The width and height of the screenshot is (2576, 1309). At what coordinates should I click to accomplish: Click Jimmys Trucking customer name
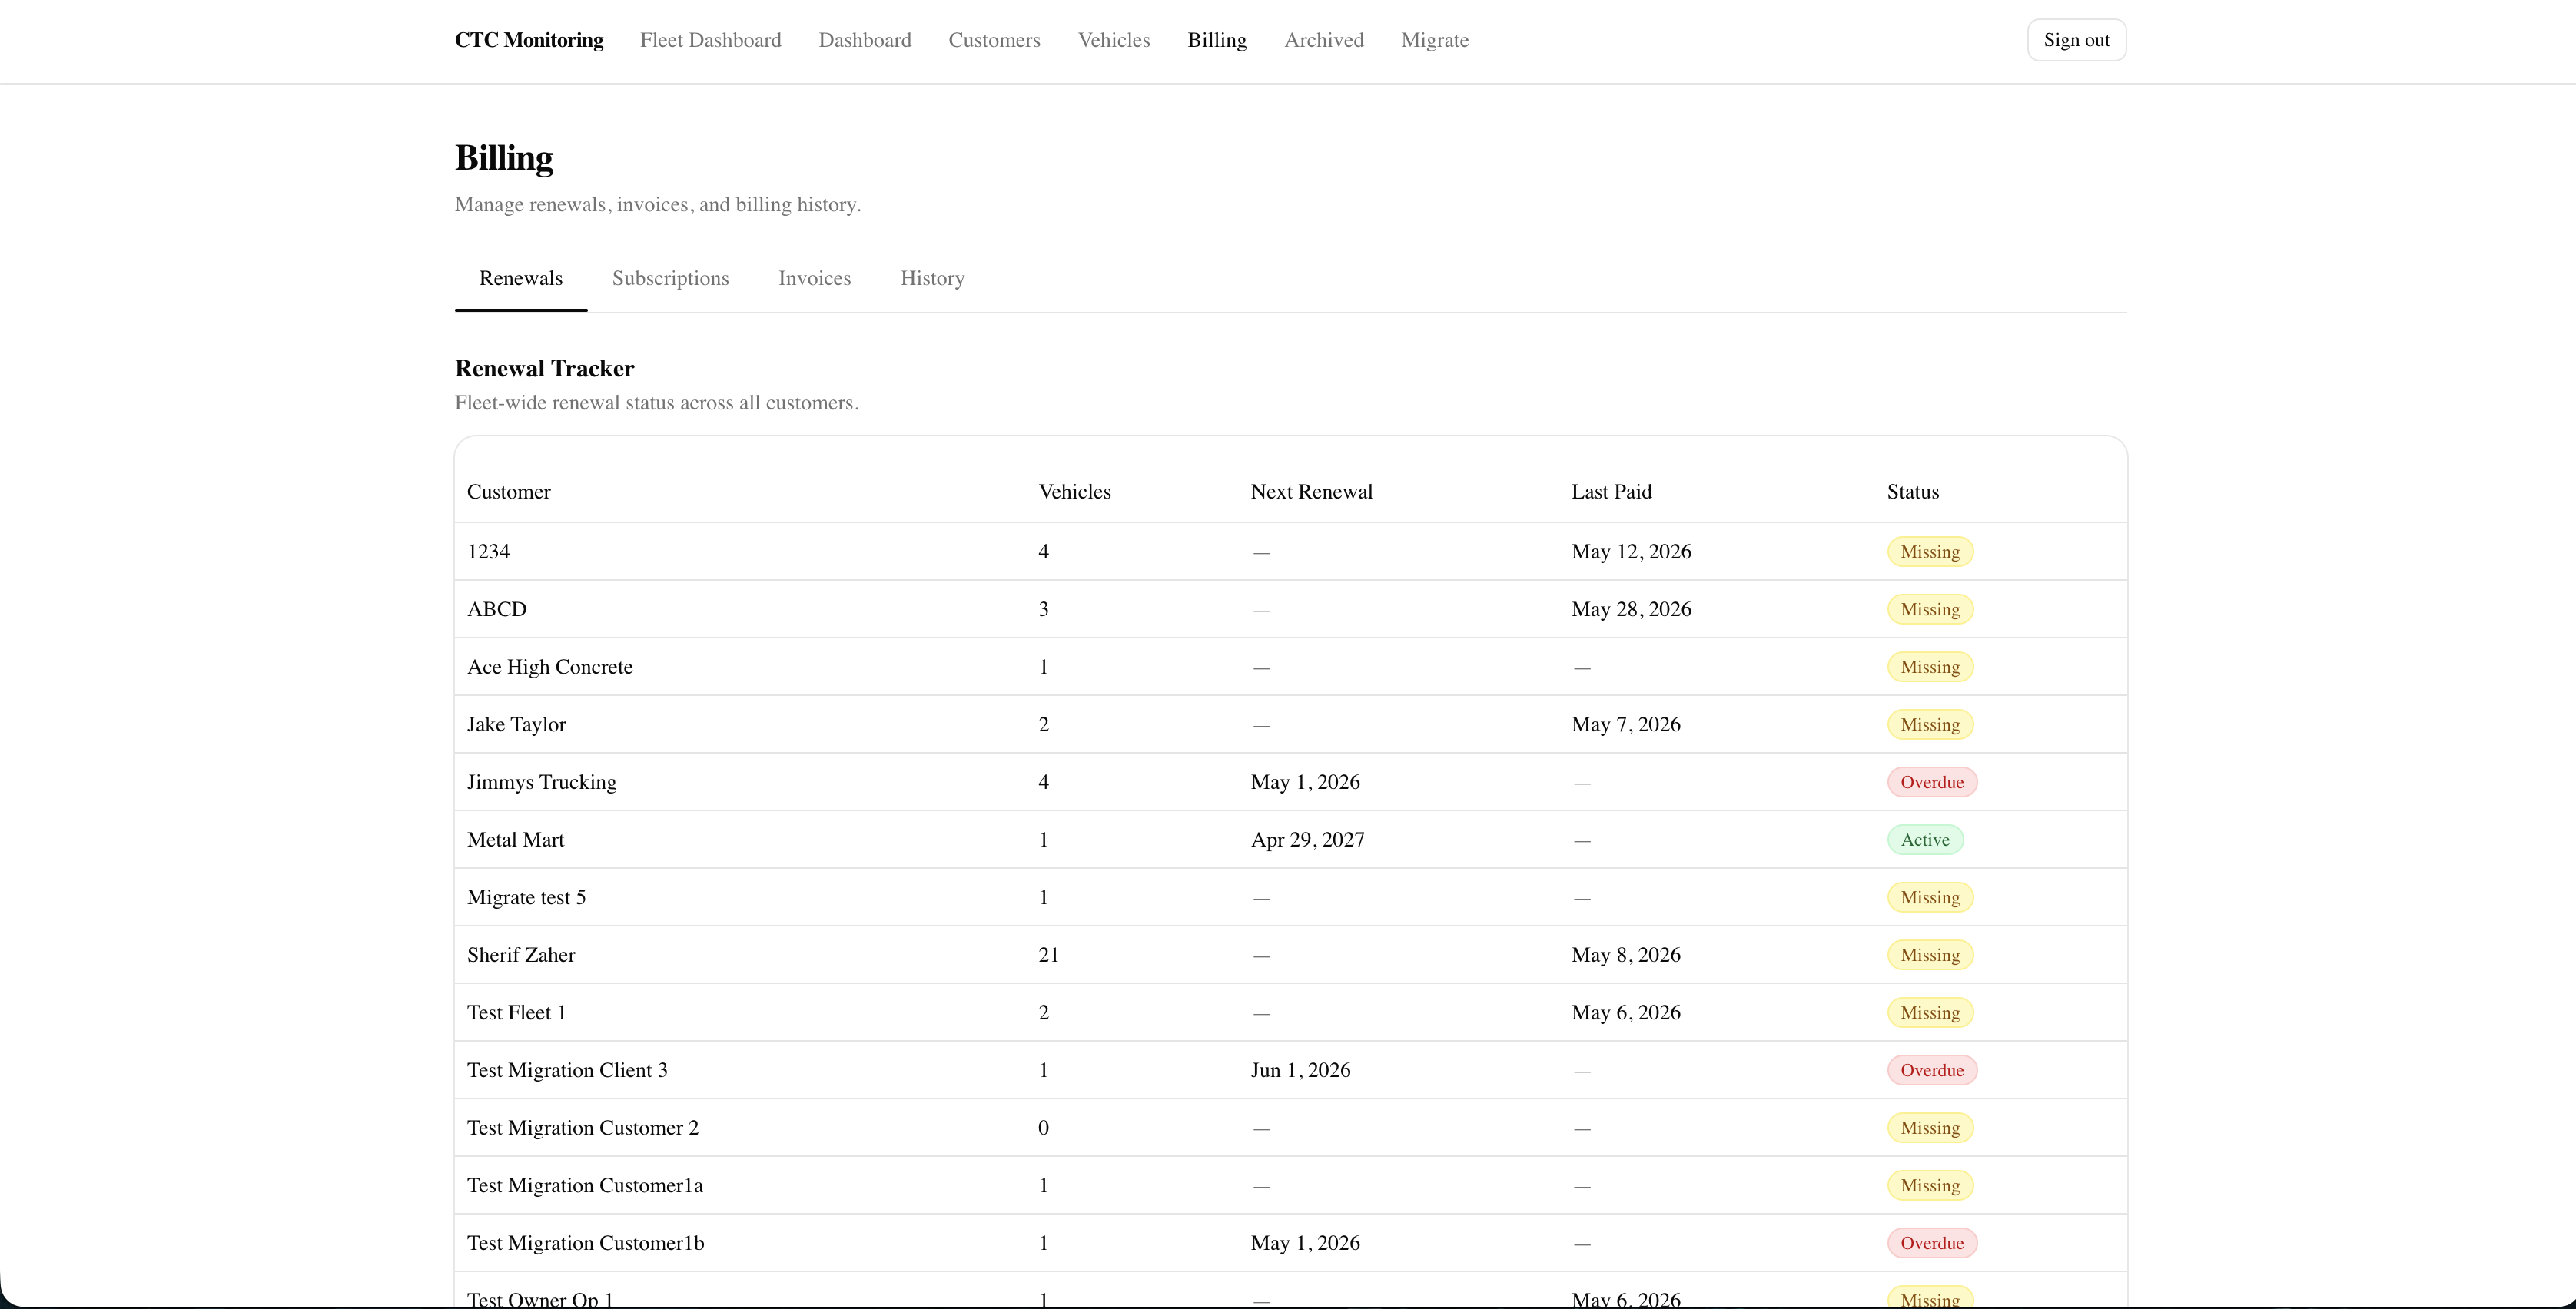pyautogui.click(x=542, y=781)
